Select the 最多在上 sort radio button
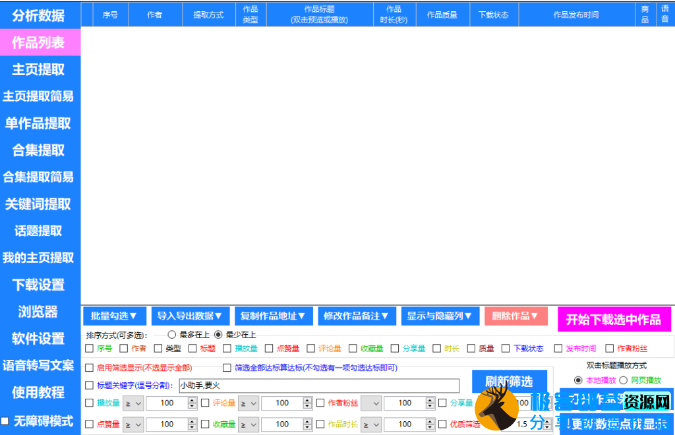 coord(172,335)
